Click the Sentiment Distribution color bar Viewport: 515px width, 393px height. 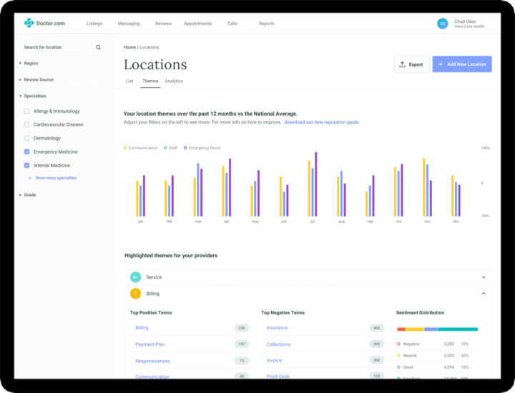[x=437, y=329]
